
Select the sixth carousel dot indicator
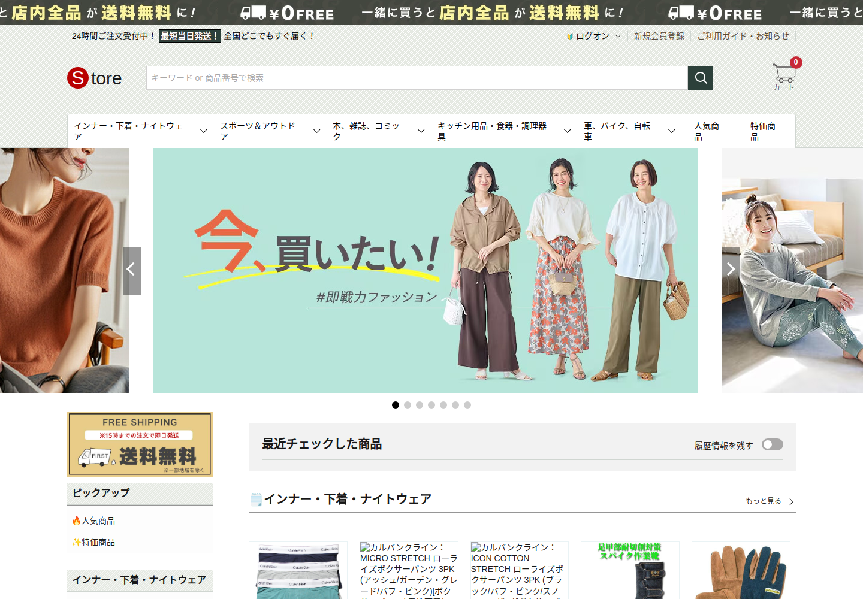pyautogui.click(x=455, y=405)
